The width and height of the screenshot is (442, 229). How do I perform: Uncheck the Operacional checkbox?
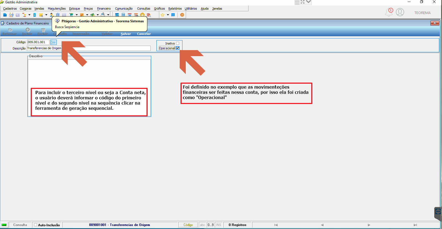click(x=177, y=48)
